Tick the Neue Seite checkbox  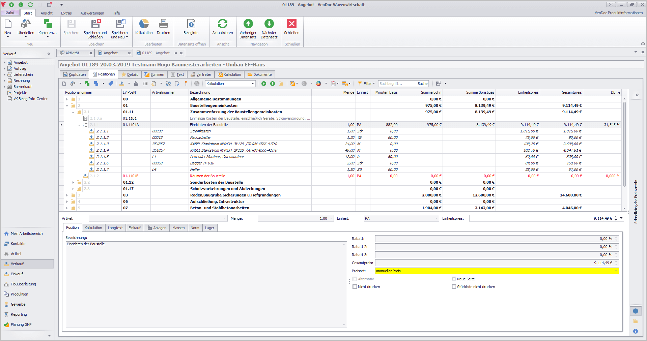(454, 279)
